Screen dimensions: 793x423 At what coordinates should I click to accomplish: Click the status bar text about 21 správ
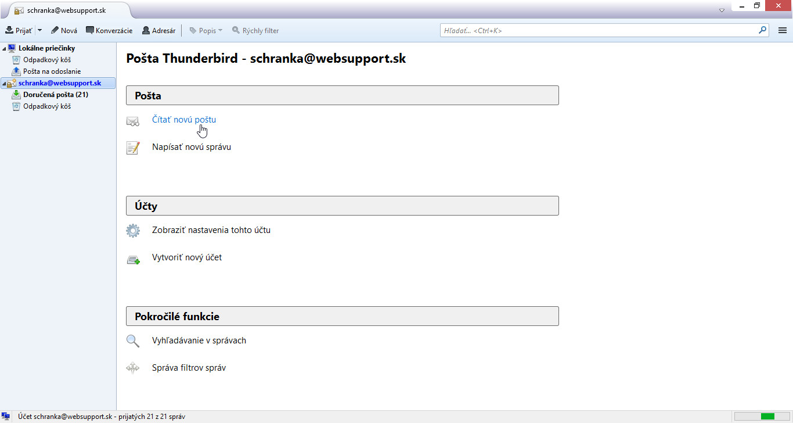tap(102, 417)
